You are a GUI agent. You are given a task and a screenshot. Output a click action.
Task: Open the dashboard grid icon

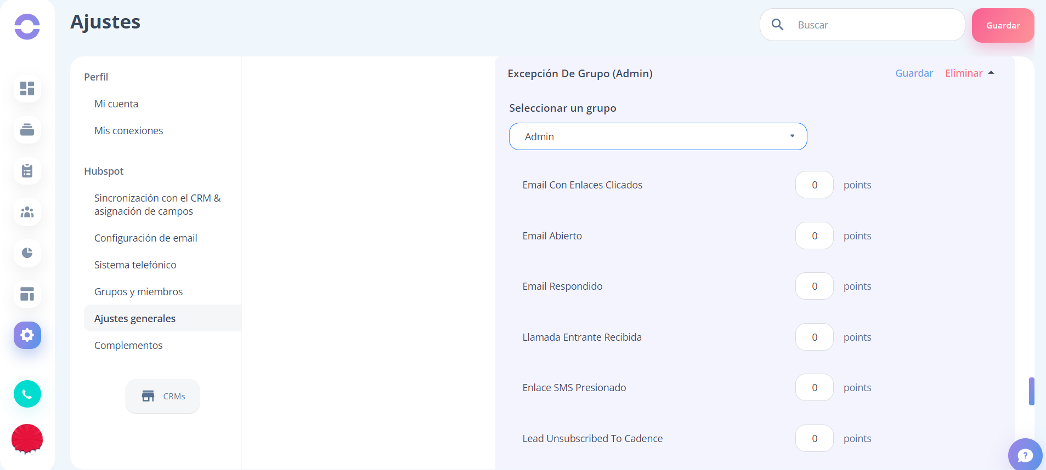27,88
